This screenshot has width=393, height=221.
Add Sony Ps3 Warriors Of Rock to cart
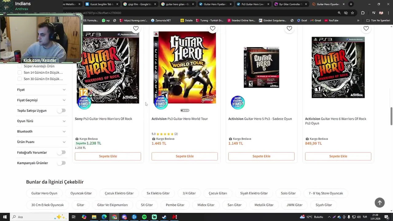pos(108,156)
